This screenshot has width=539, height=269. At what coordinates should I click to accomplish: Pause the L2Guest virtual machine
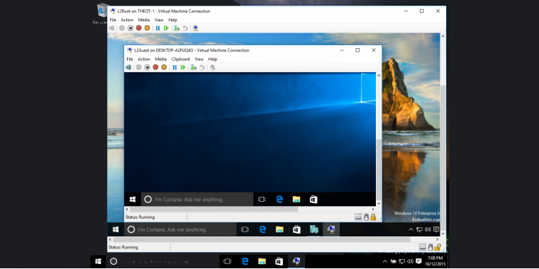pos(174,67)
